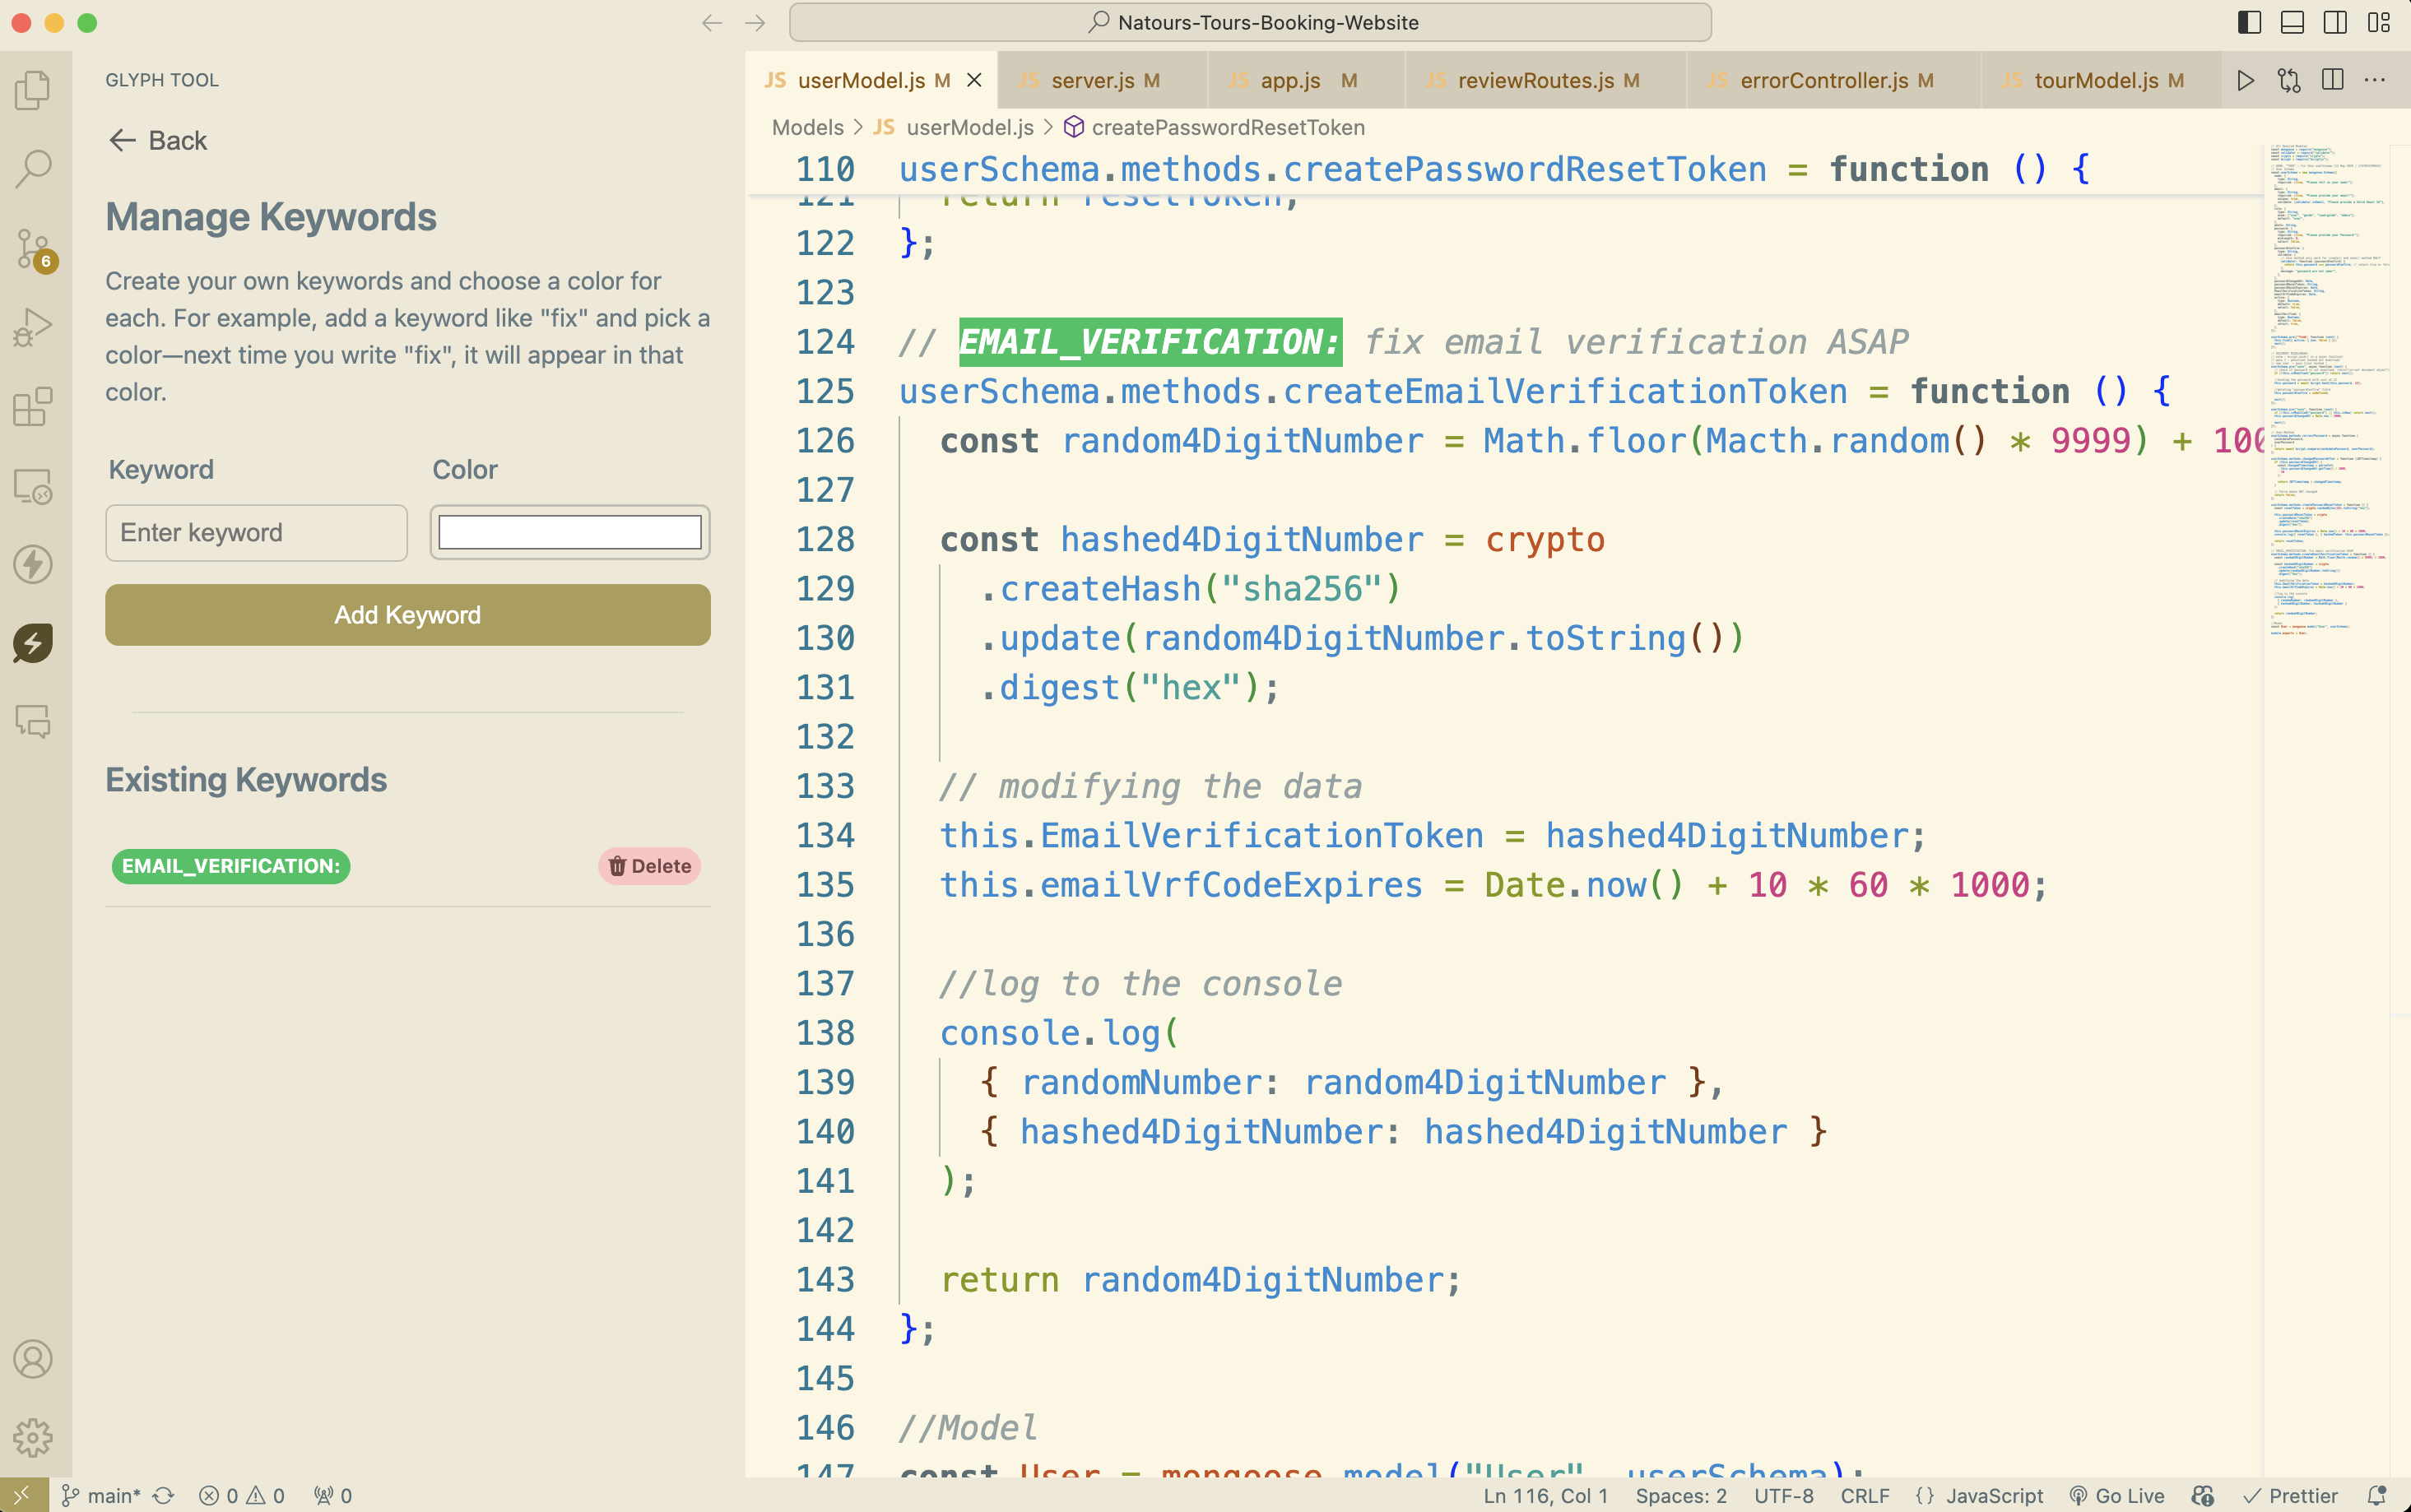Switch to the errorController.js tab

[1823, 80]
